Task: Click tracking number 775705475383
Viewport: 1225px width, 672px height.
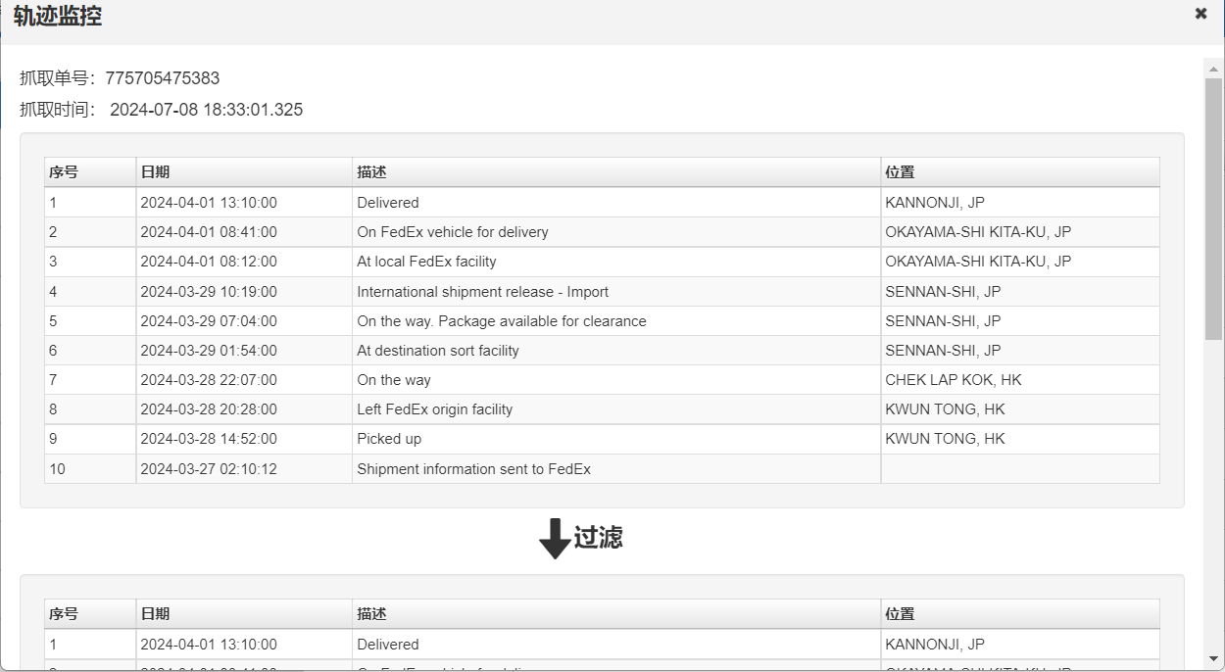Action: (x=163, y=78)
